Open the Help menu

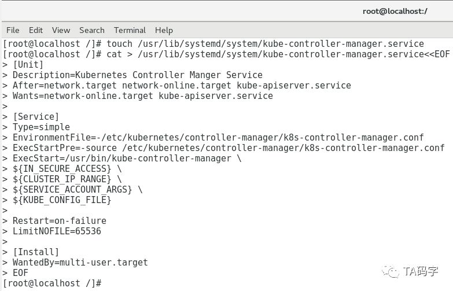pos(164,30)
